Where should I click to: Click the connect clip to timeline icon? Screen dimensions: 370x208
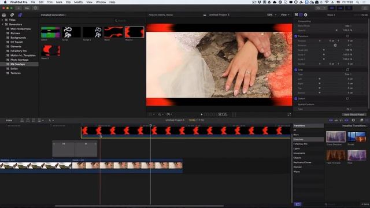click(x=22, y=120)
